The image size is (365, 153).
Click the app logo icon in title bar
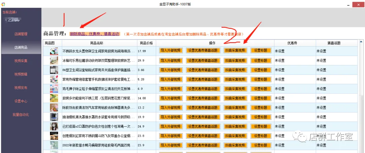pyautogui.click(x=3, y=4)
